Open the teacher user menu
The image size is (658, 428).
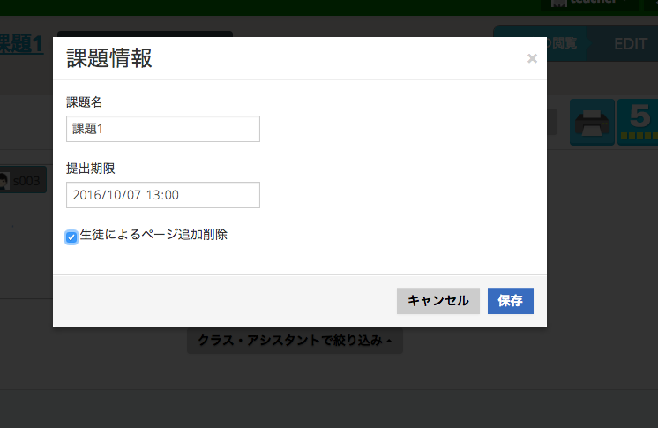(x=589, y=4)
